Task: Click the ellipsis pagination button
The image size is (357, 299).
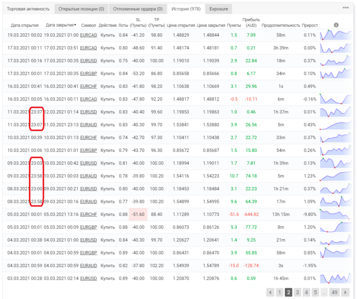Action: [x=324, y=292]
